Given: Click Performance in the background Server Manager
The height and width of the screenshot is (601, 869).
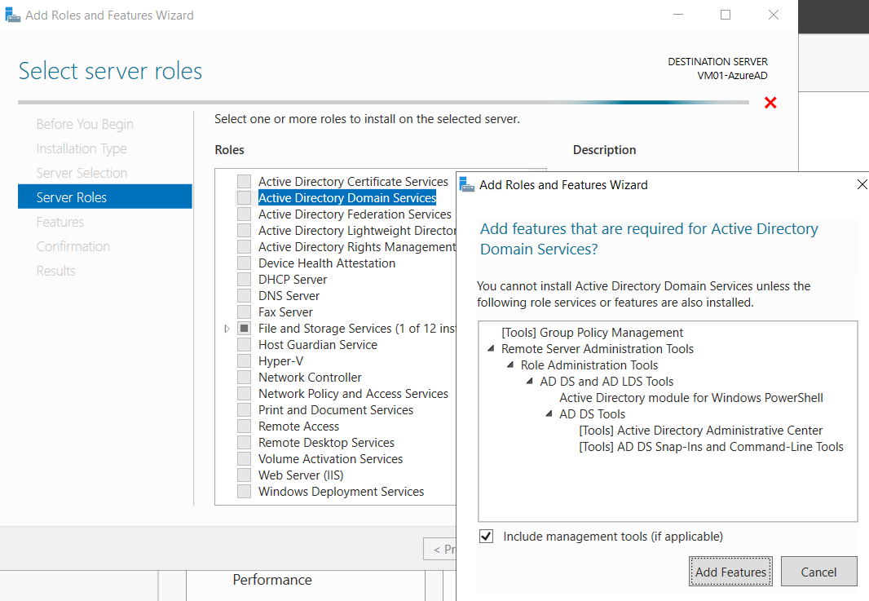Looking at the screenshot, I should [x=272, y=580].
